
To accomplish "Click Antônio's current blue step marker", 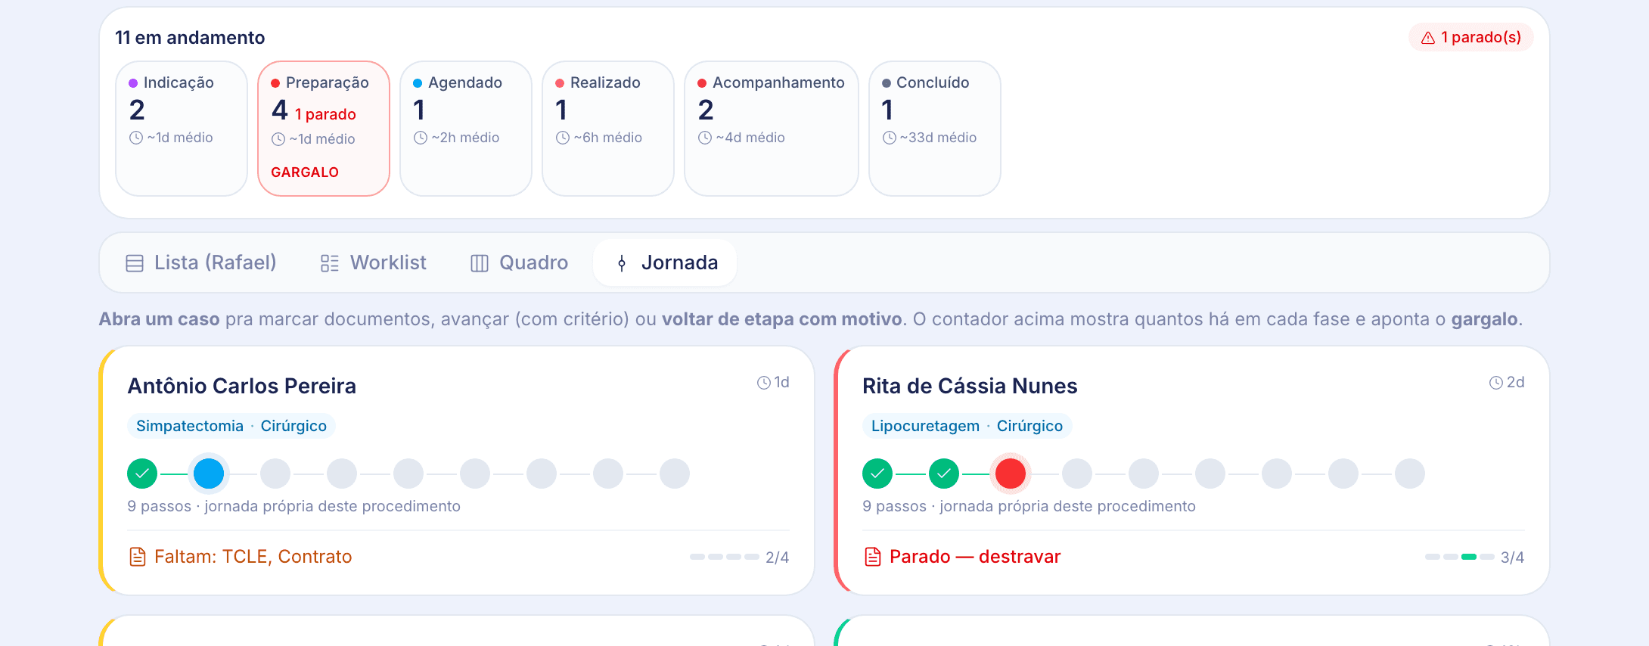I will [209, 474].
